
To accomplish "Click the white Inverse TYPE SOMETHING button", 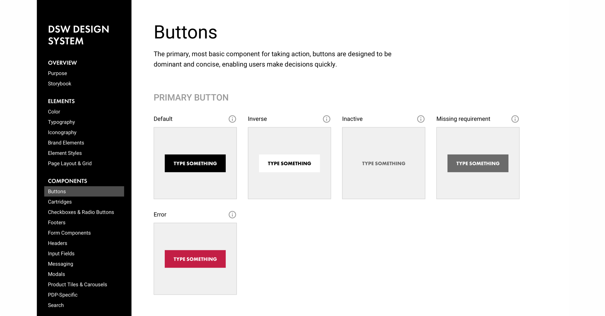I will 289,163.
